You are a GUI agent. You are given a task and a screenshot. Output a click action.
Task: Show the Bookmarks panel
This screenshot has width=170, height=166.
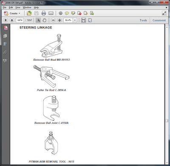click(5, 44)
